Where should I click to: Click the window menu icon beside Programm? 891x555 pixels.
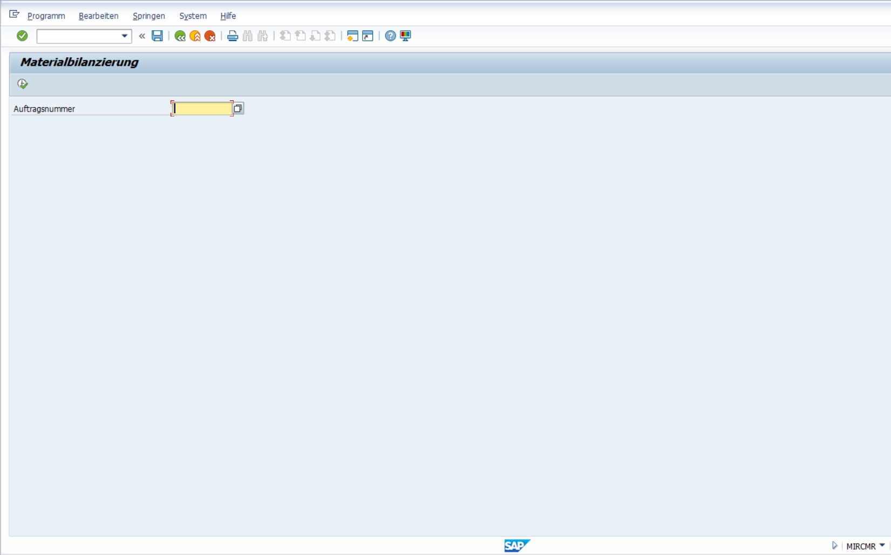click(x=15, y=15)
